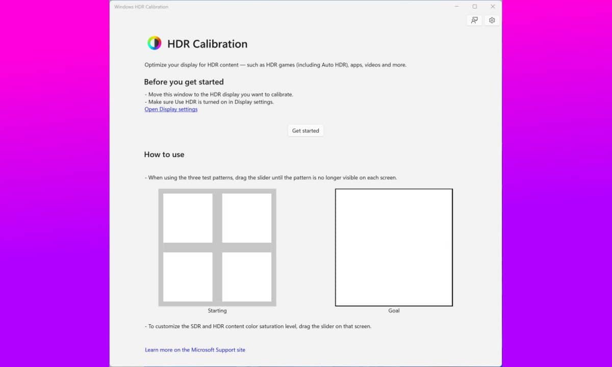
Task: Click the top-left square in the Starting pattern
Action: [x=187, y=218]
